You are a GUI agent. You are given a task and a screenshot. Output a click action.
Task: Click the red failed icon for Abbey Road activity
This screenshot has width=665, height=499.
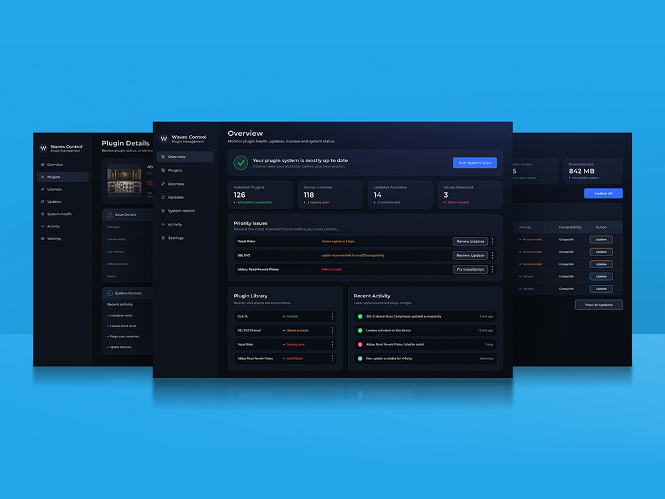pyautogui.click(x=360, y=345)
